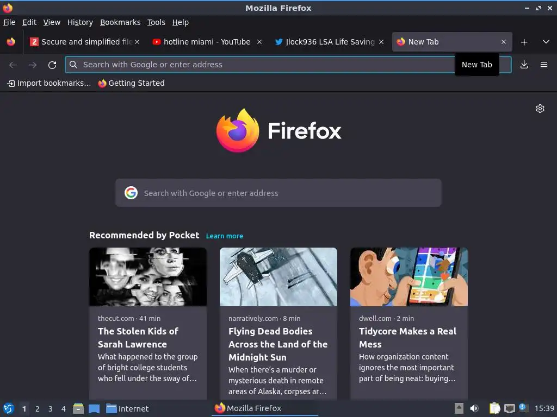Click the 15:39 taskbar clock
This screenshot has width=557, height=417.
[x=544, y=408]
